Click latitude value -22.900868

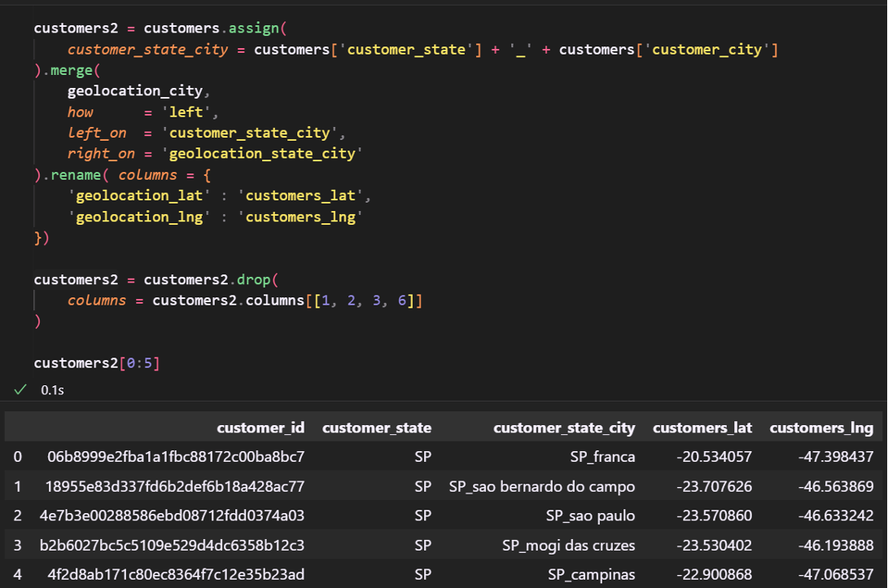tap(715, 574)
